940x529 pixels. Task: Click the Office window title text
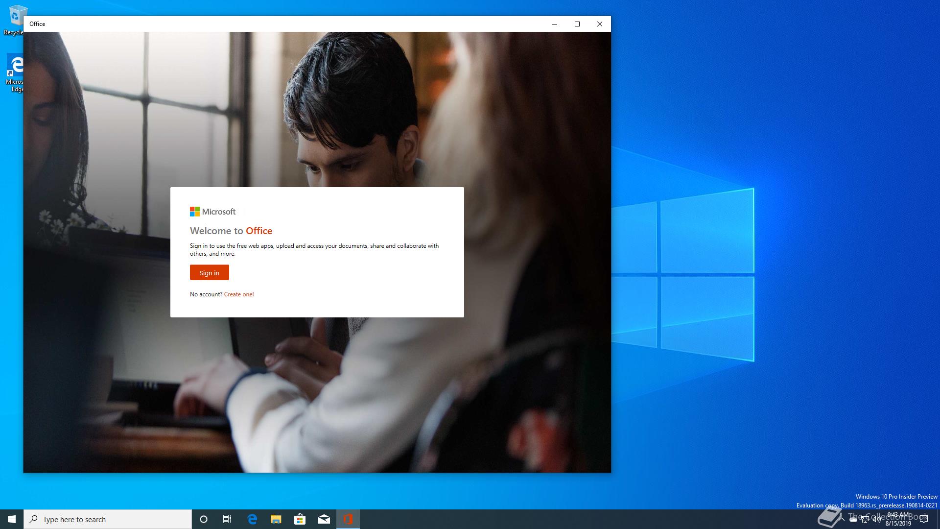(37, 24)
